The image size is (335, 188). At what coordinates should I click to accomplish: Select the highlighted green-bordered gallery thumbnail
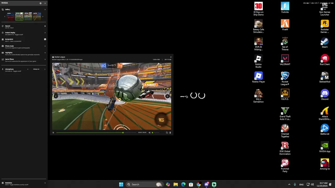point(19,16)
